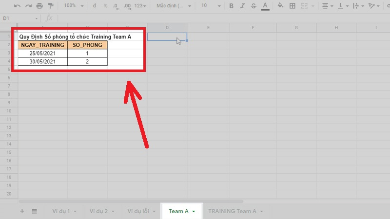Open the fill color tool
The width and height of the screenshot is (390, 219).
click(280, 6)
